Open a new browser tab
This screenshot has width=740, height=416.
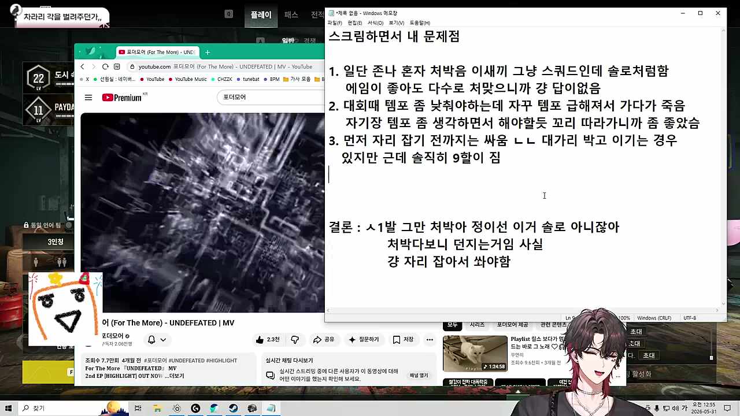[208, 52]
